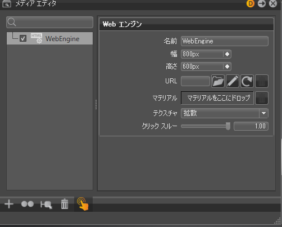282x227 pixels.
Task: Click the マテリアル label
Action: click(x=165, y=98)
